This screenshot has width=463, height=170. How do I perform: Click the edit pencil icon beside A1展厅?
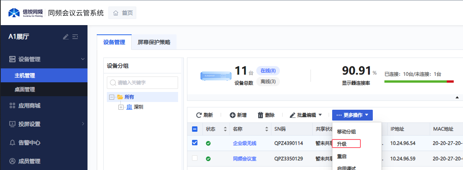coord(66,37)
